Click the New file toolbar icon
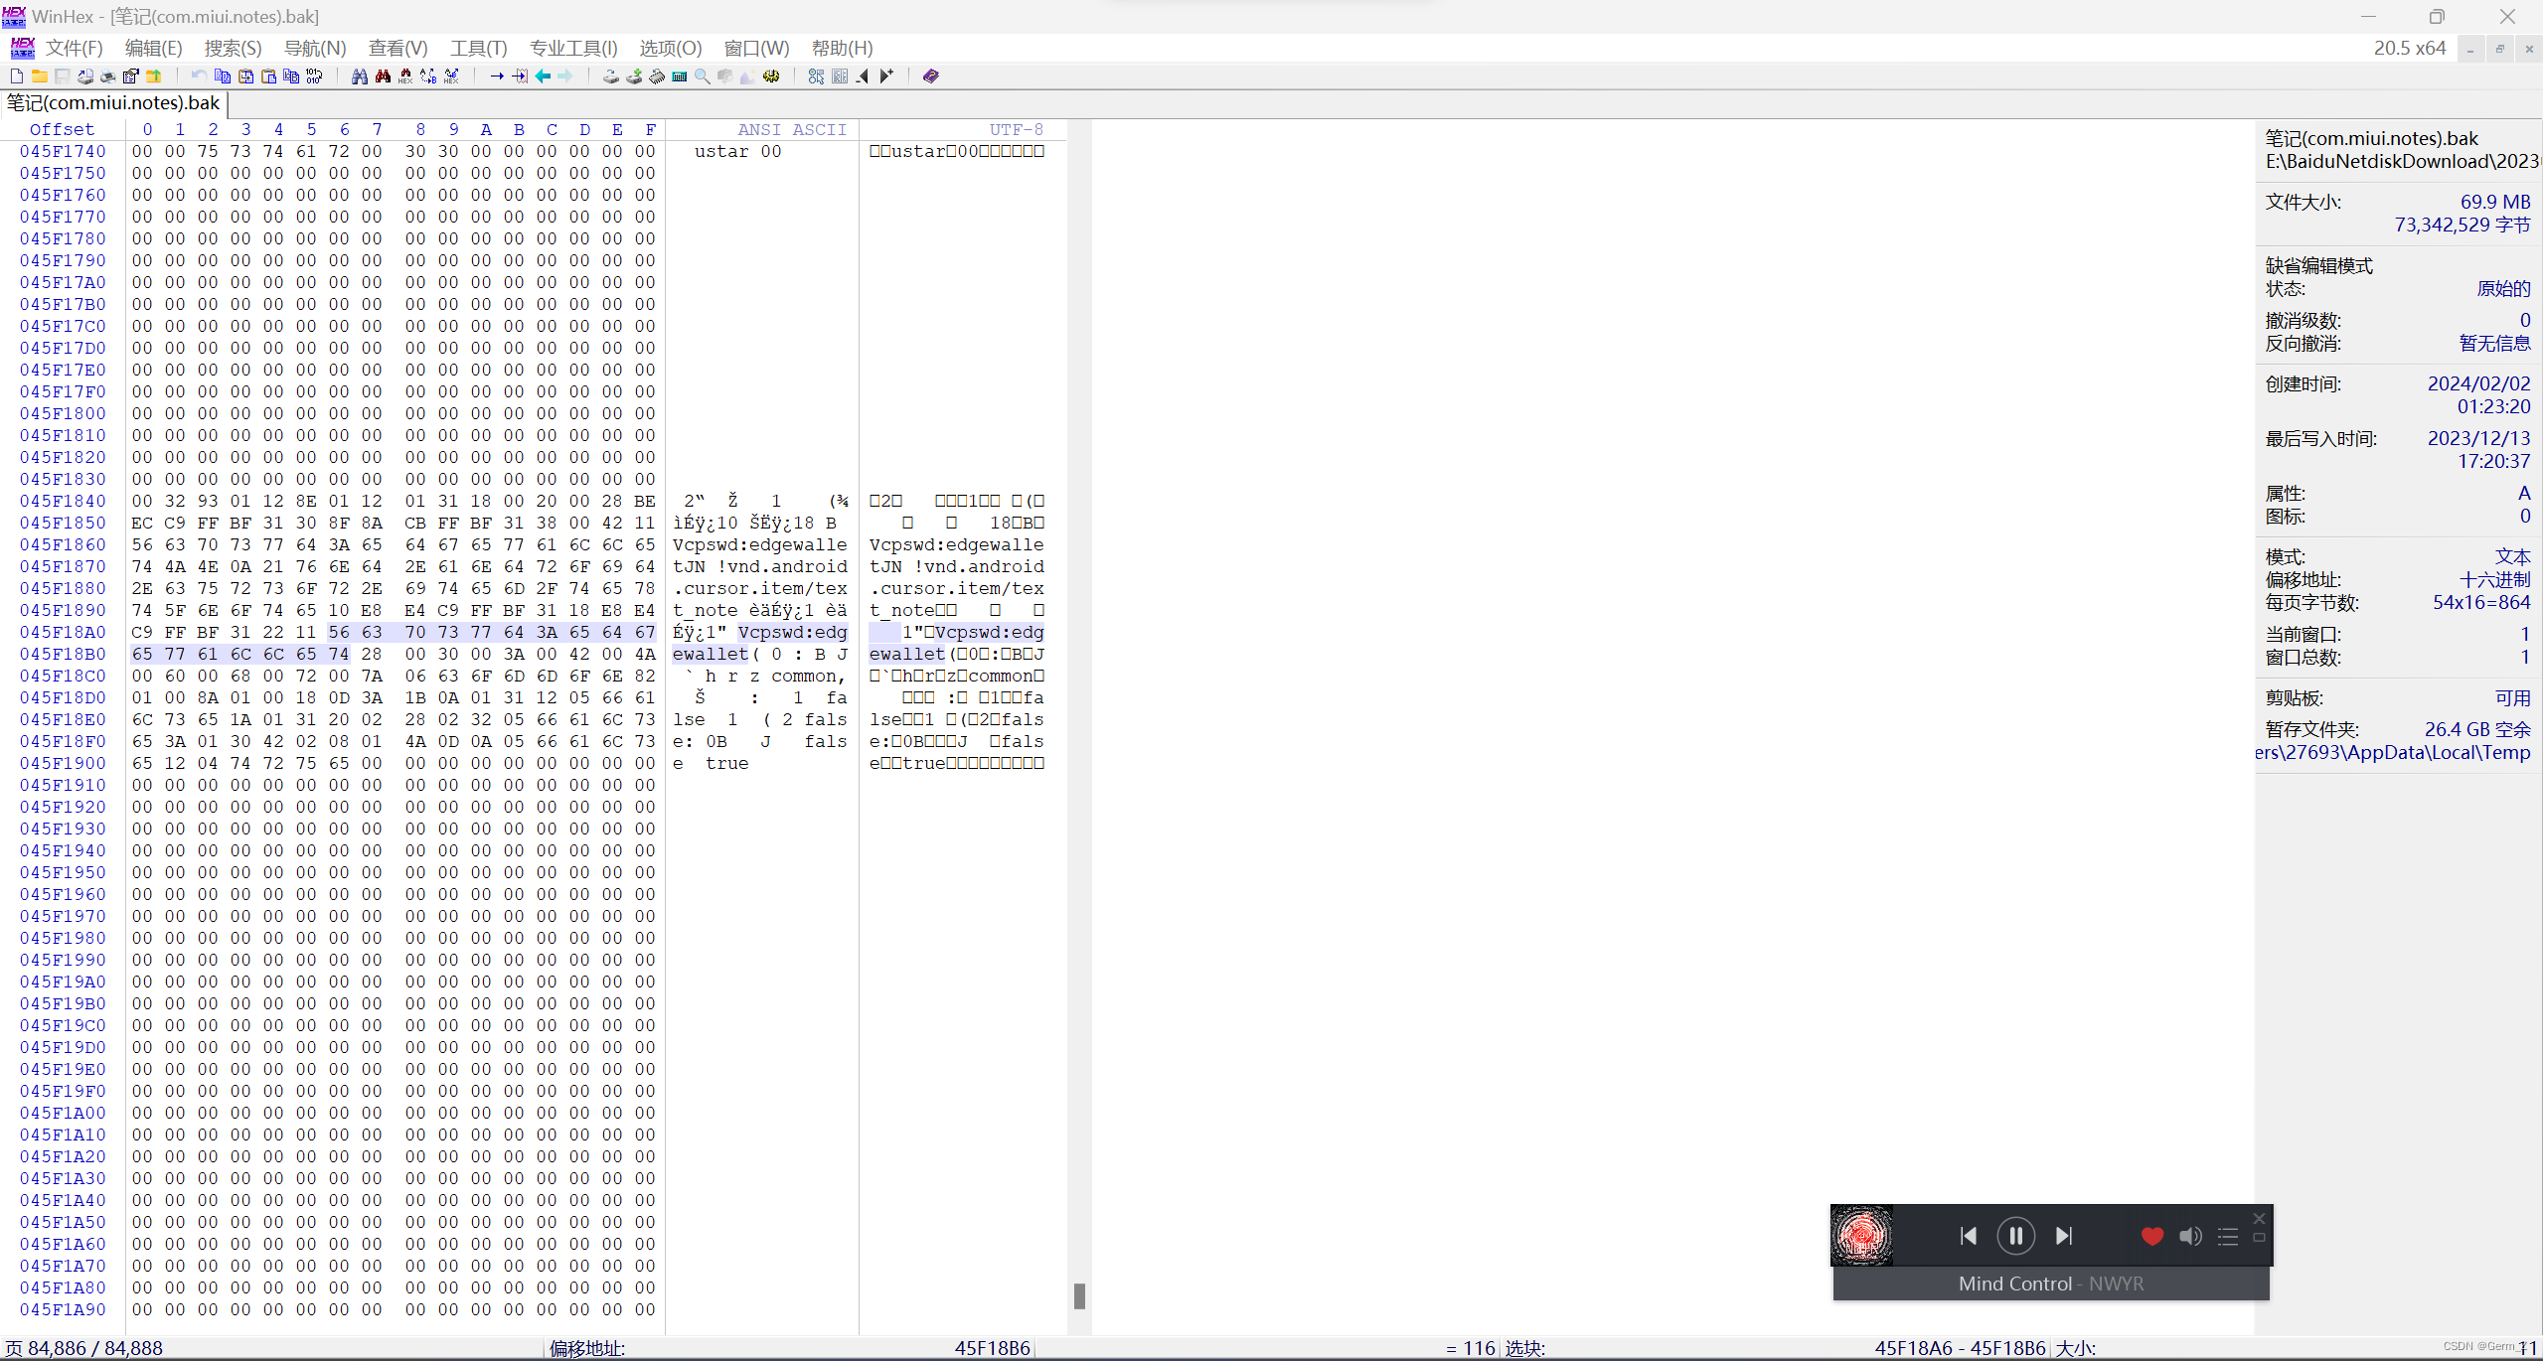Viewport: 2543px width, 1361px height. 17,76
